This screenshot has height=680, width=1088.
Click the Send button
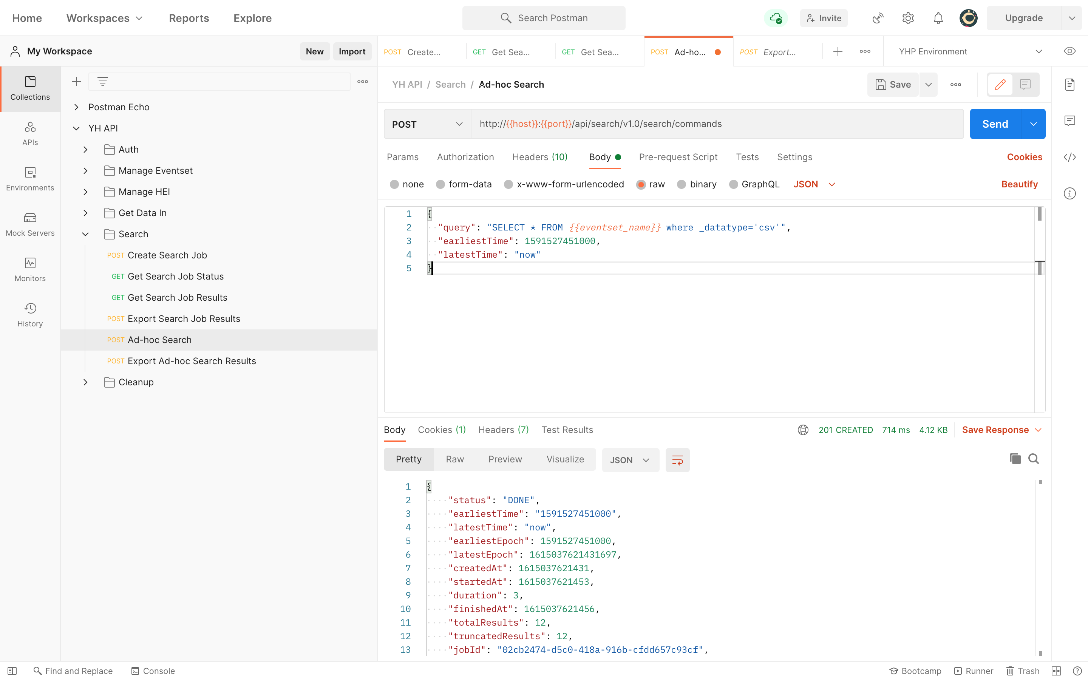pyautogui.click(x=995, y=124)
